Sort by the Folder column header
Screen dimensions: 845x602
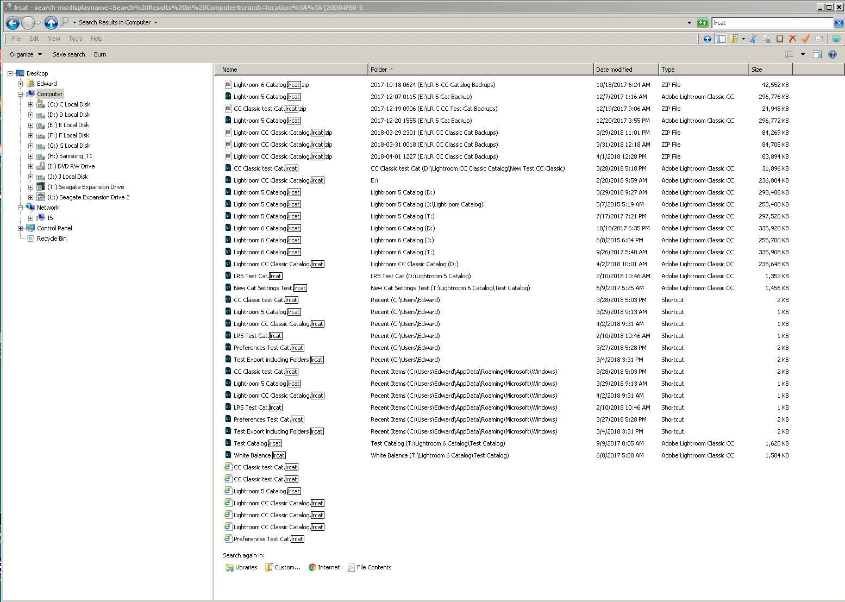click(480, 70)
